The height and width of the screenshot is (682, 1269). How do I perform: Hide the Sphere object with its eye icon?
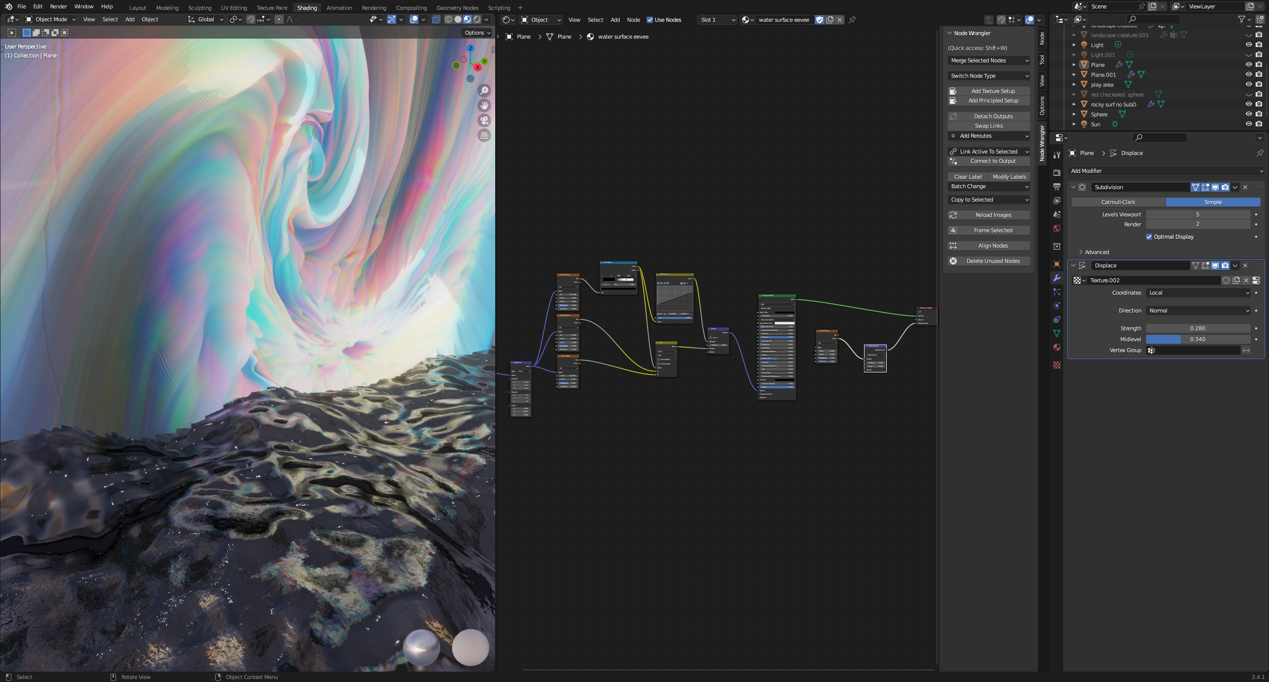point(1249,114)
